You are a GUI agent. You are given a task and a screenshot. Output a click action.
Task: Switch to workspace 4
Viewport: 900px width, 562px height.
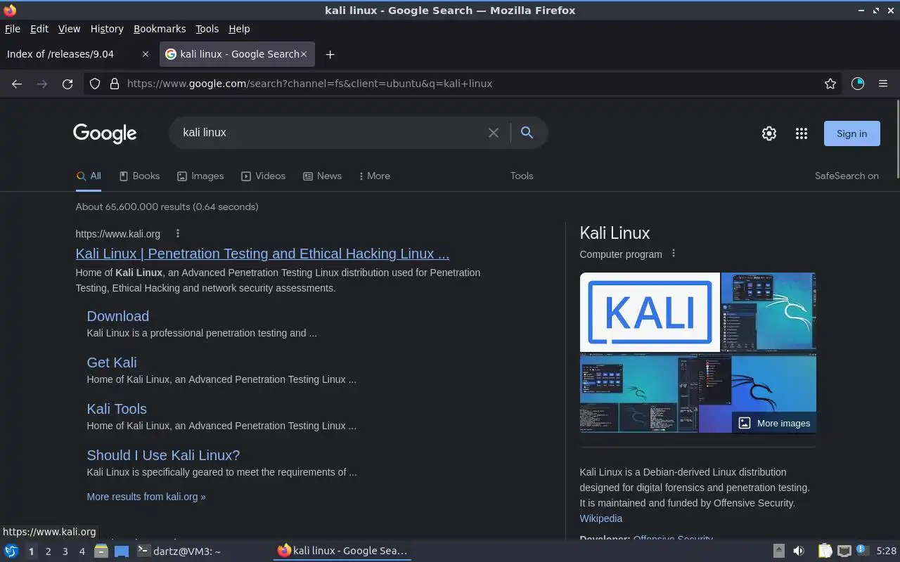tap(82, 551)
